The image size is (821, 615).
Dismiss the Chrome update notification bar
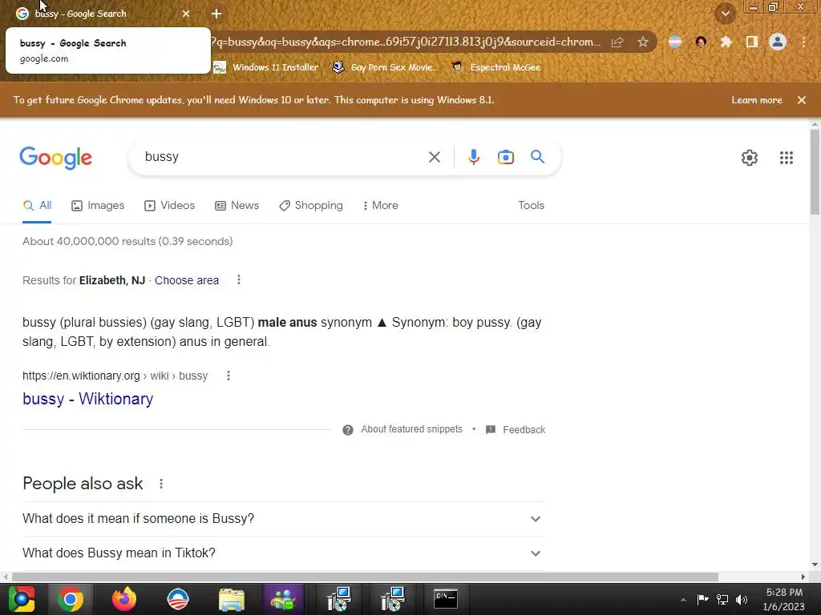(802, 100)
